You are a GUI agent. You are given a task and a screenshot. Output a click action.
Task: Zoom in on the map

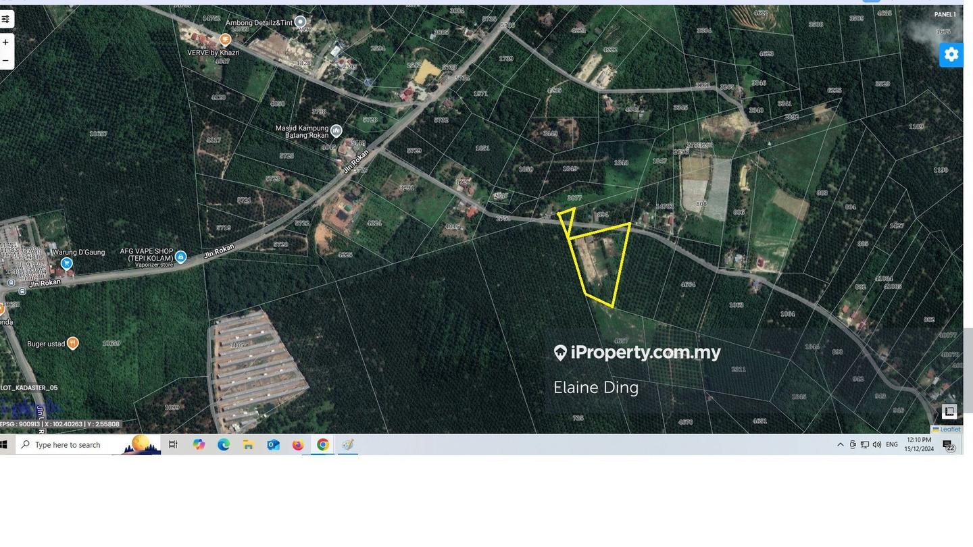pos(5,43)
